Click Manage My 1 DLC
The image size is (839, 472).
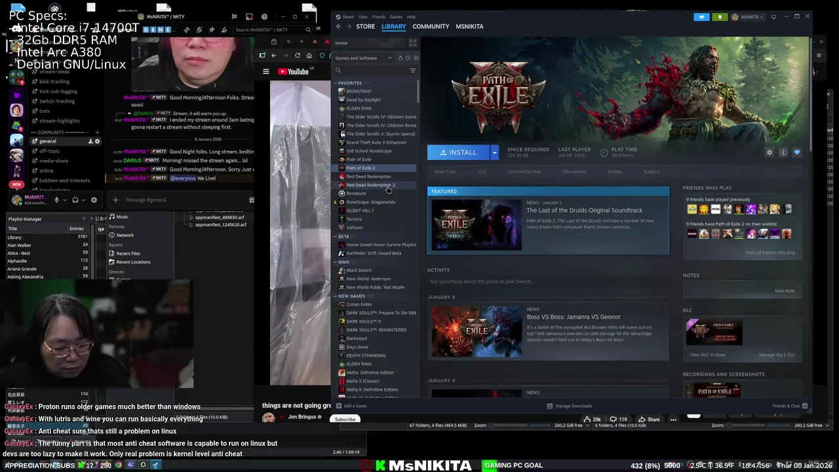(777, 355)
